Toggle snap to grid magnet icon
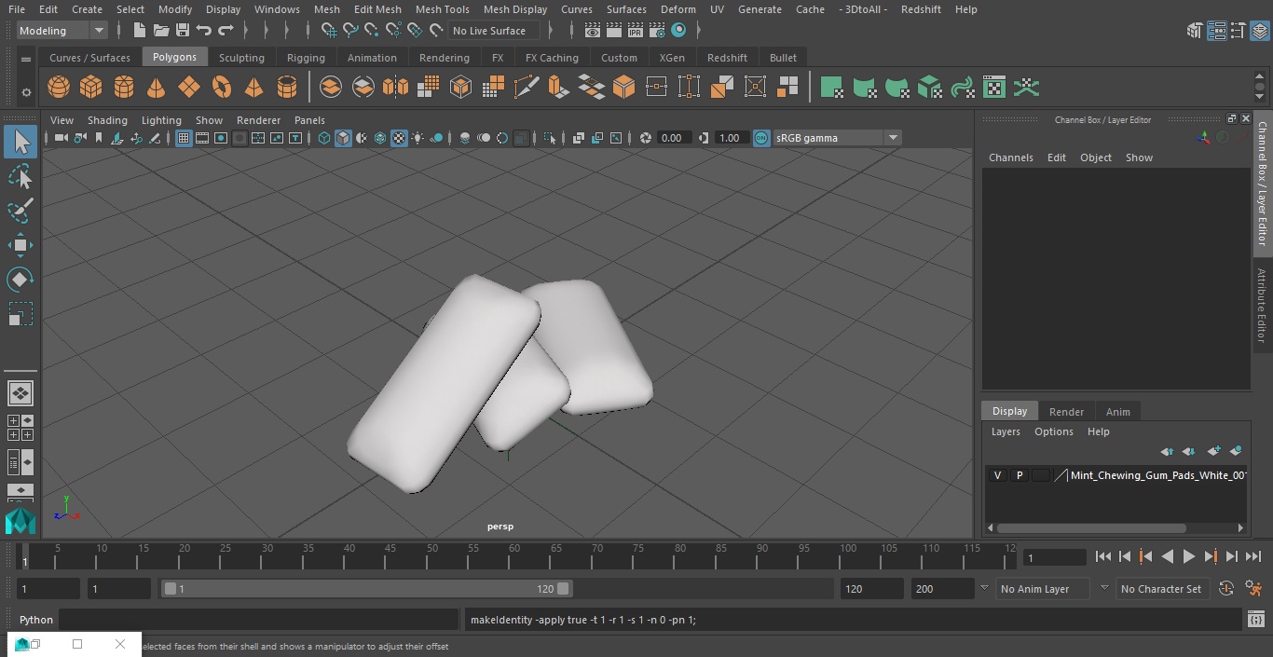Viewport: 1273px width, 657px height. [x=328, y=31]
